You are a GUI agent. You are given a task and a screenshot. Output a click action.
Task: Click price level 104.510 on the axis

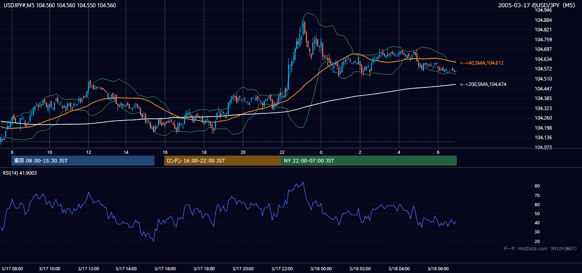pyautogui.click(x=543, y=79)
